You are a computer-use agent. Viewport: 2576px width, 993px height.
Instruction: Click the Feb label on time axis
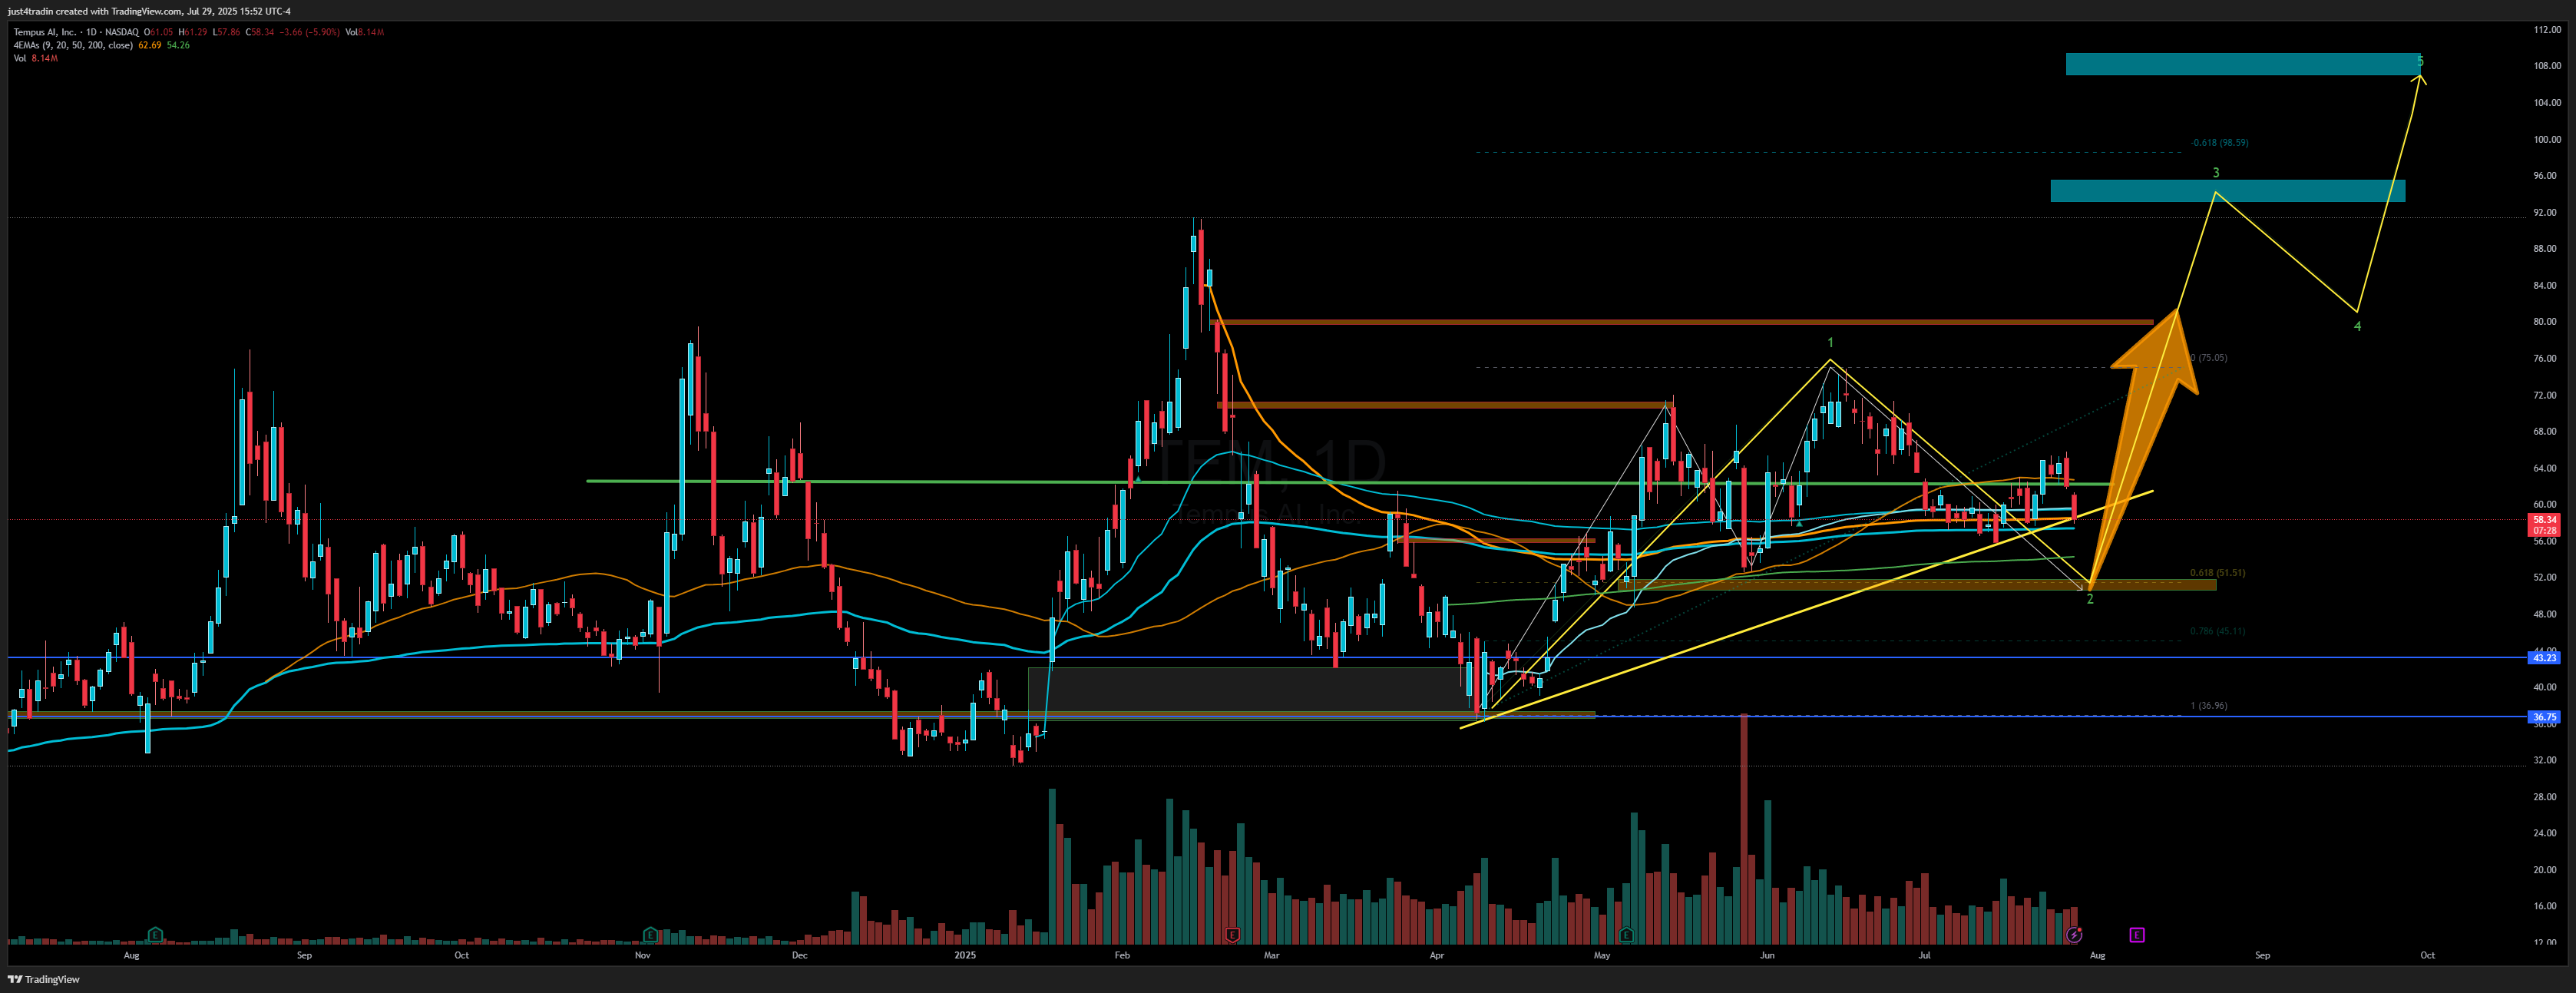1122,955
